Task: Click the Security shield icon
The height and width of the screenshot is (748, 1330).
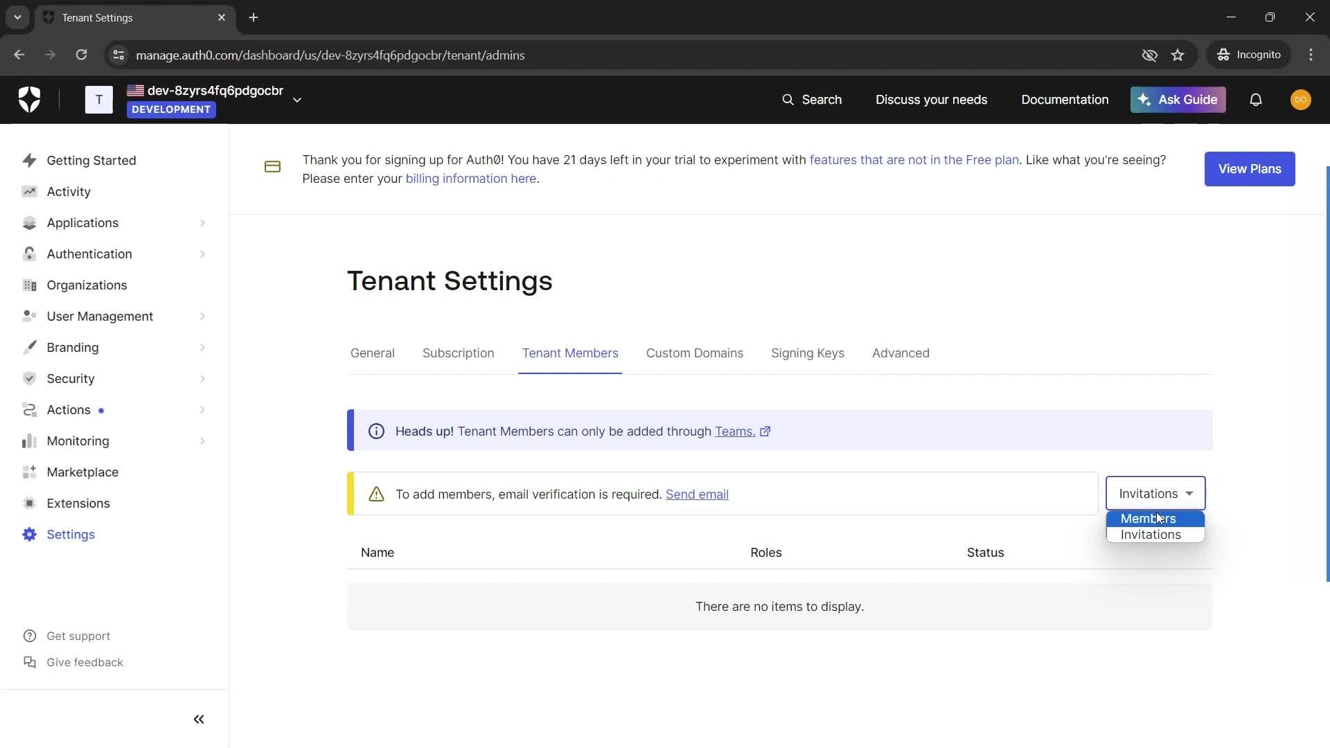Action: pyautogui.click(x=29, y=378)
